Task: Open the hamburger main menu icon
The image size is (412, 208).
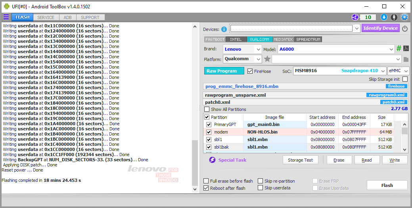Action: coord(6,17)
